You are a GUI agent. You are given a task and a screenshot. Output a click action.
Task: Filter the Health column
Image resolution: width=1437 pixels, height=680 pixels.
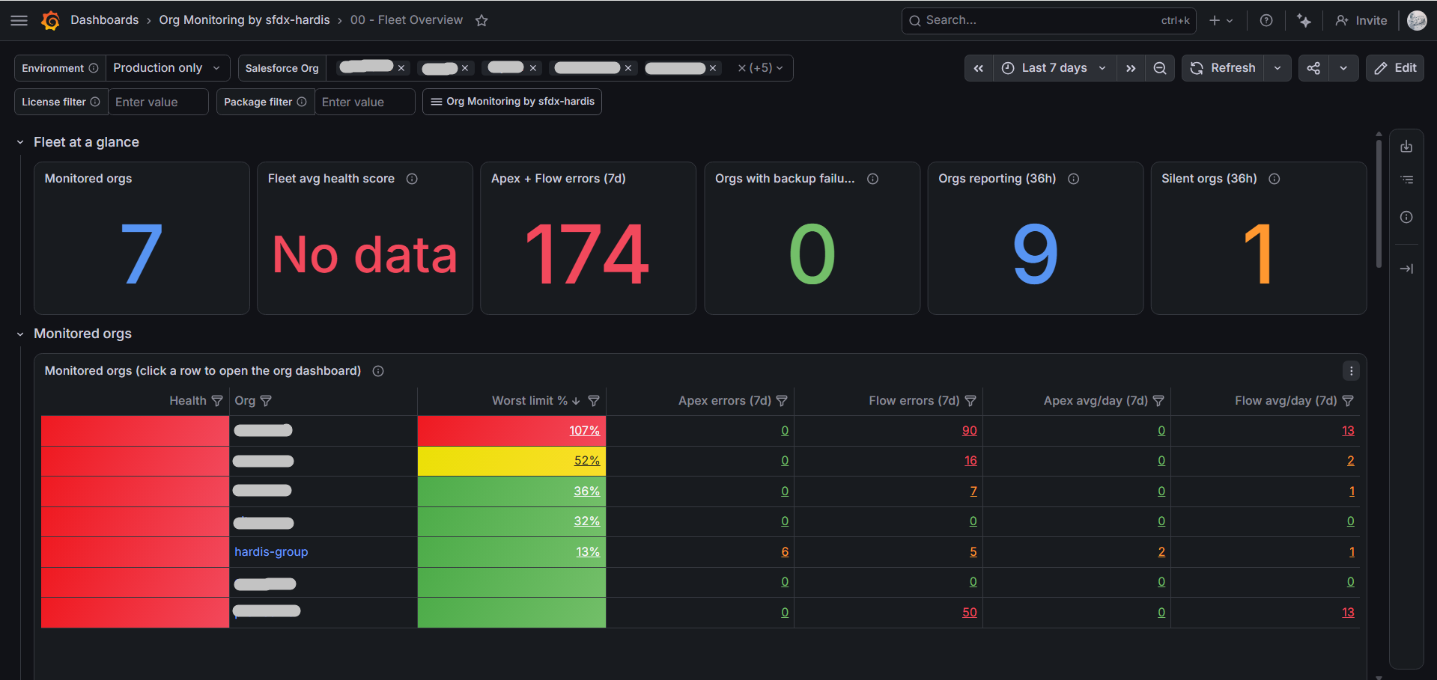(217, 401)
